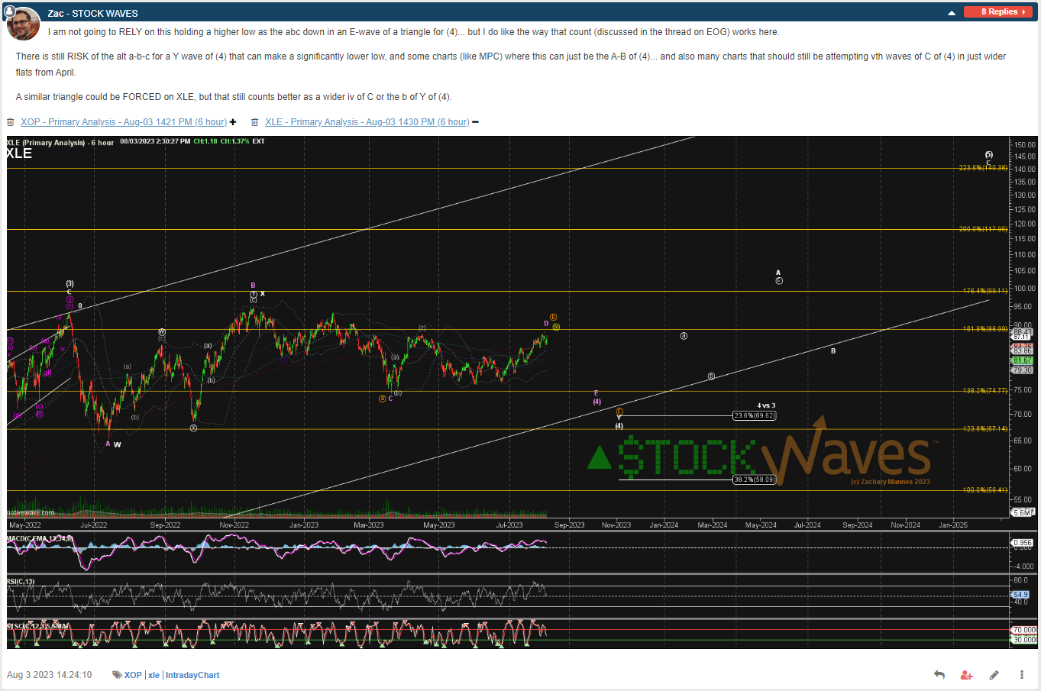
Task: Open Zac's profile photo
Action: [24, 24]
